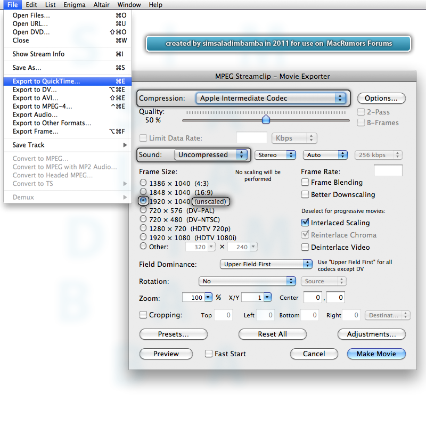This screenshot has height=426, width=426.
Task: Select Export to QuickTime... entry
Action: coord(68,81)
